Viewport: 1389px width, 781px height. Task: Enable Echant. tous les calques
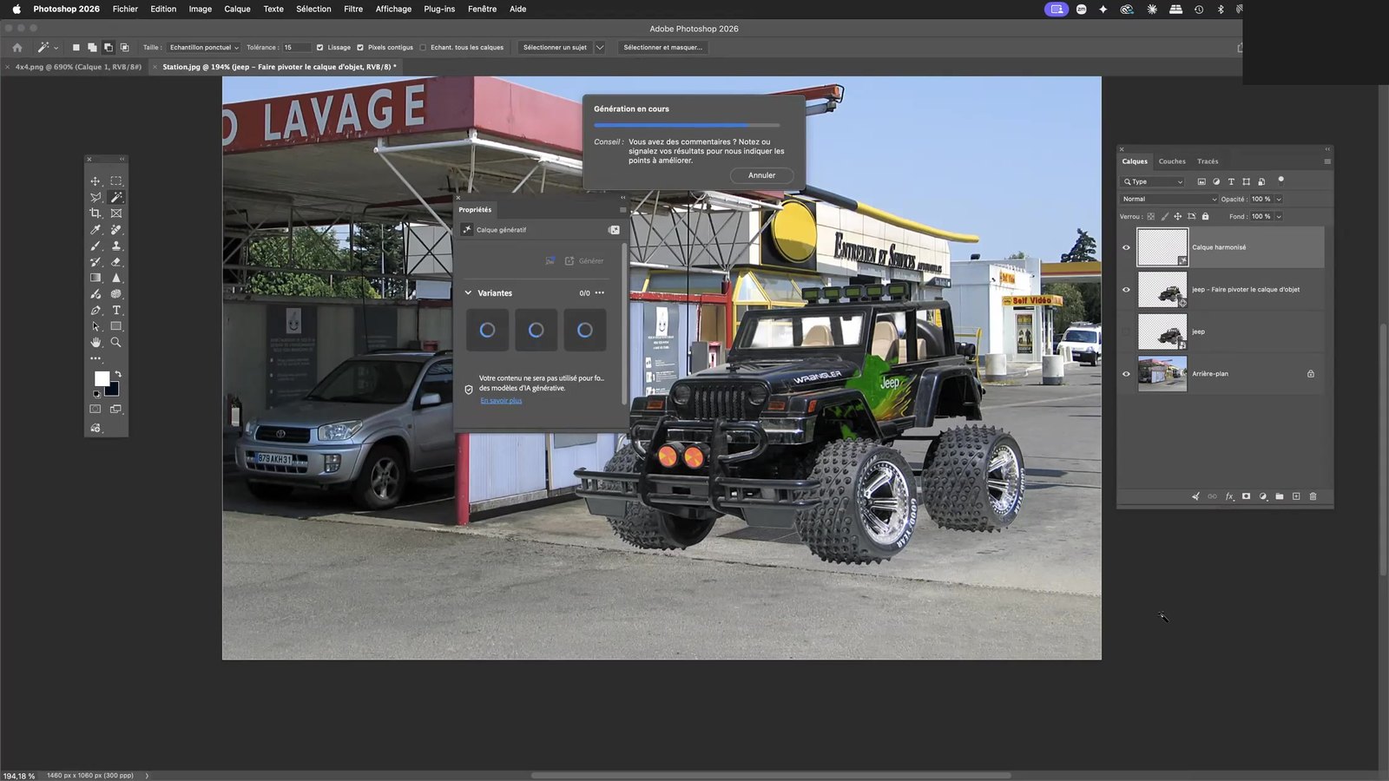pyautogui.click(x=423, y=48)
